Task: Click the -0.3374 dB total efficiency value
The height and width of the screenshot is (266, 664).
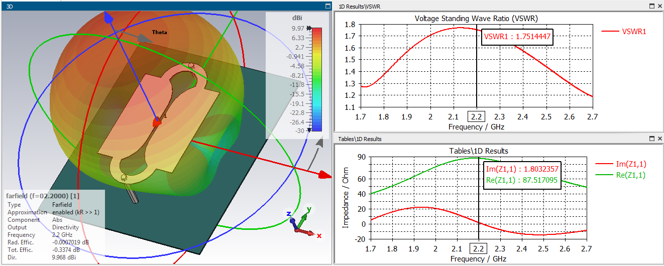Action: pos(67,250)
